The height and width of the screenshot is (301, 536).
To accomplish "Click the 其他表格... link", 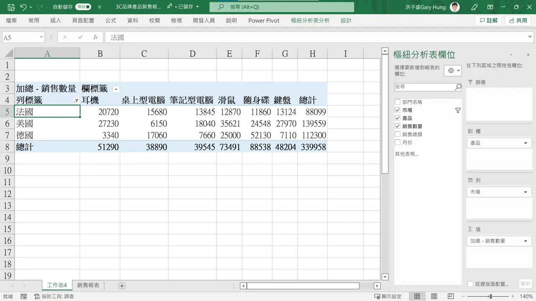I will tap(407, 154).
